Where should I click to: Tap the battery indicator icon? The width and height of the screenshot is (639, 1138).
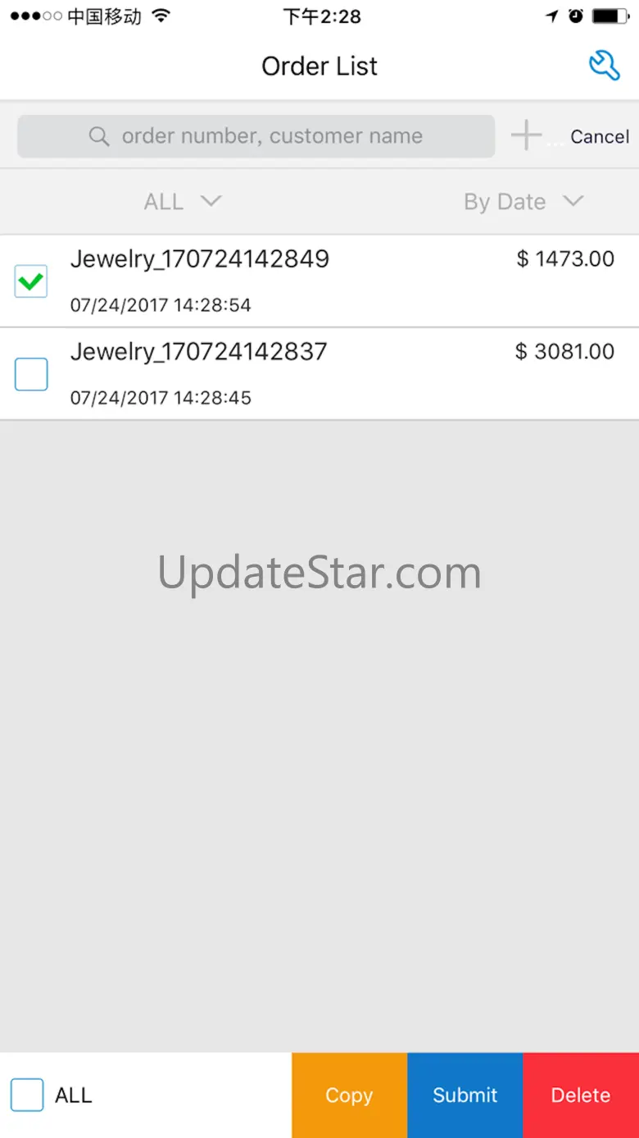pyautogui.click(x=610, y=16)
